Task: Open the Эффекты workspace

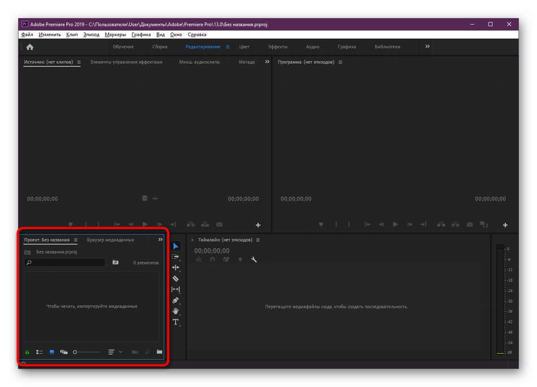Action: click(x=278, y=47)
